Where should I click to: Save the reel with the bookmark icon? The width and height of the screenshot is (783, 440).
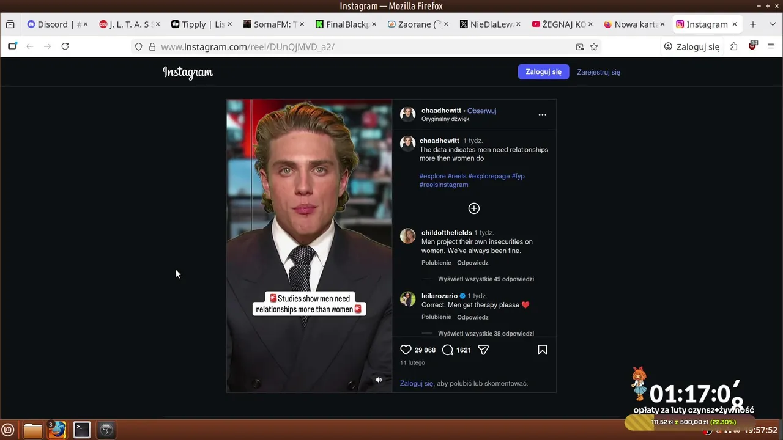coord(542,350)
